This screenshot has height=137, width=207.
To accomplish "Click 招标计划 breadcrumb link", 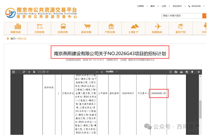I will pos(22,39).
